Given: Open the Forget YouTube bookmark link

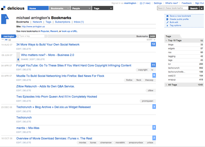Looking at the screenshot, I should click(74, 66).
